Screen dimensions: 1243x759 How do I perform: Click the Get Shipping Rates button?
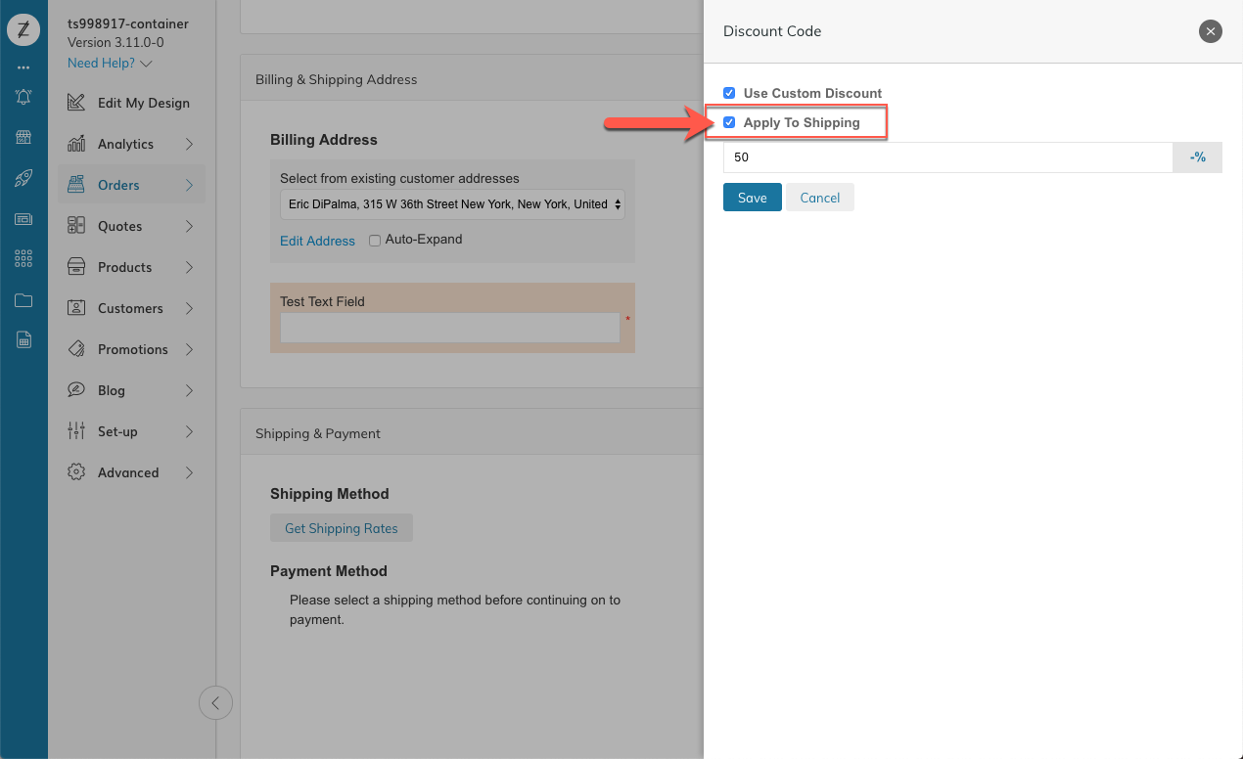click(342, 528)
